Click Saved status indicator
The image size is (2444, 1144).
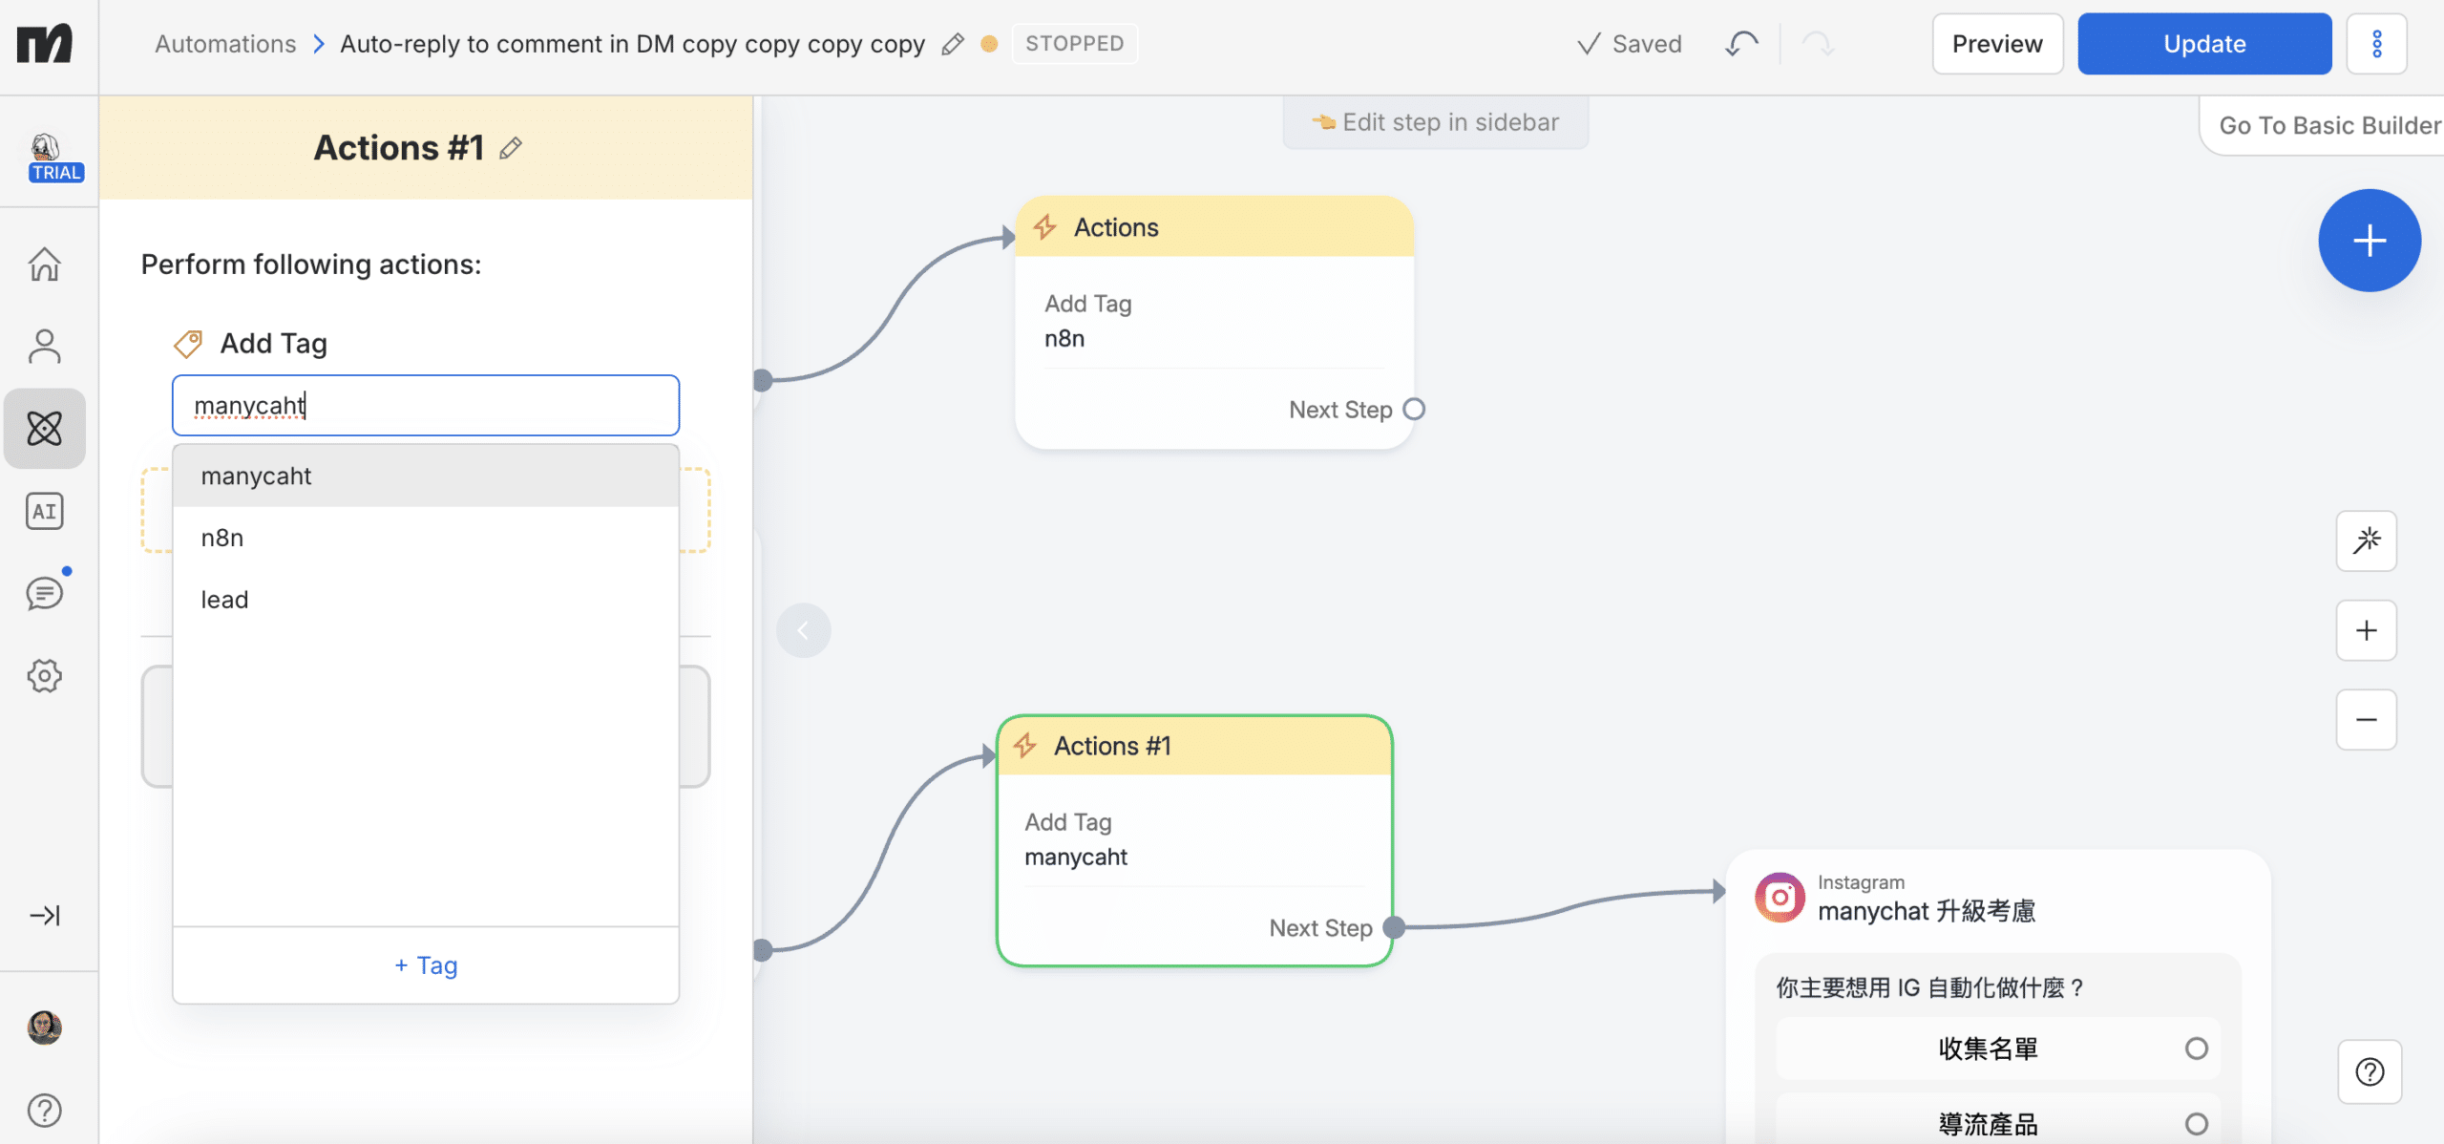point(1629,44)
